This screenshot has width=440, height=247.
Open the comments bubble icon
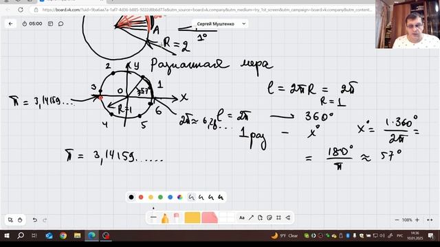(61, 24)
